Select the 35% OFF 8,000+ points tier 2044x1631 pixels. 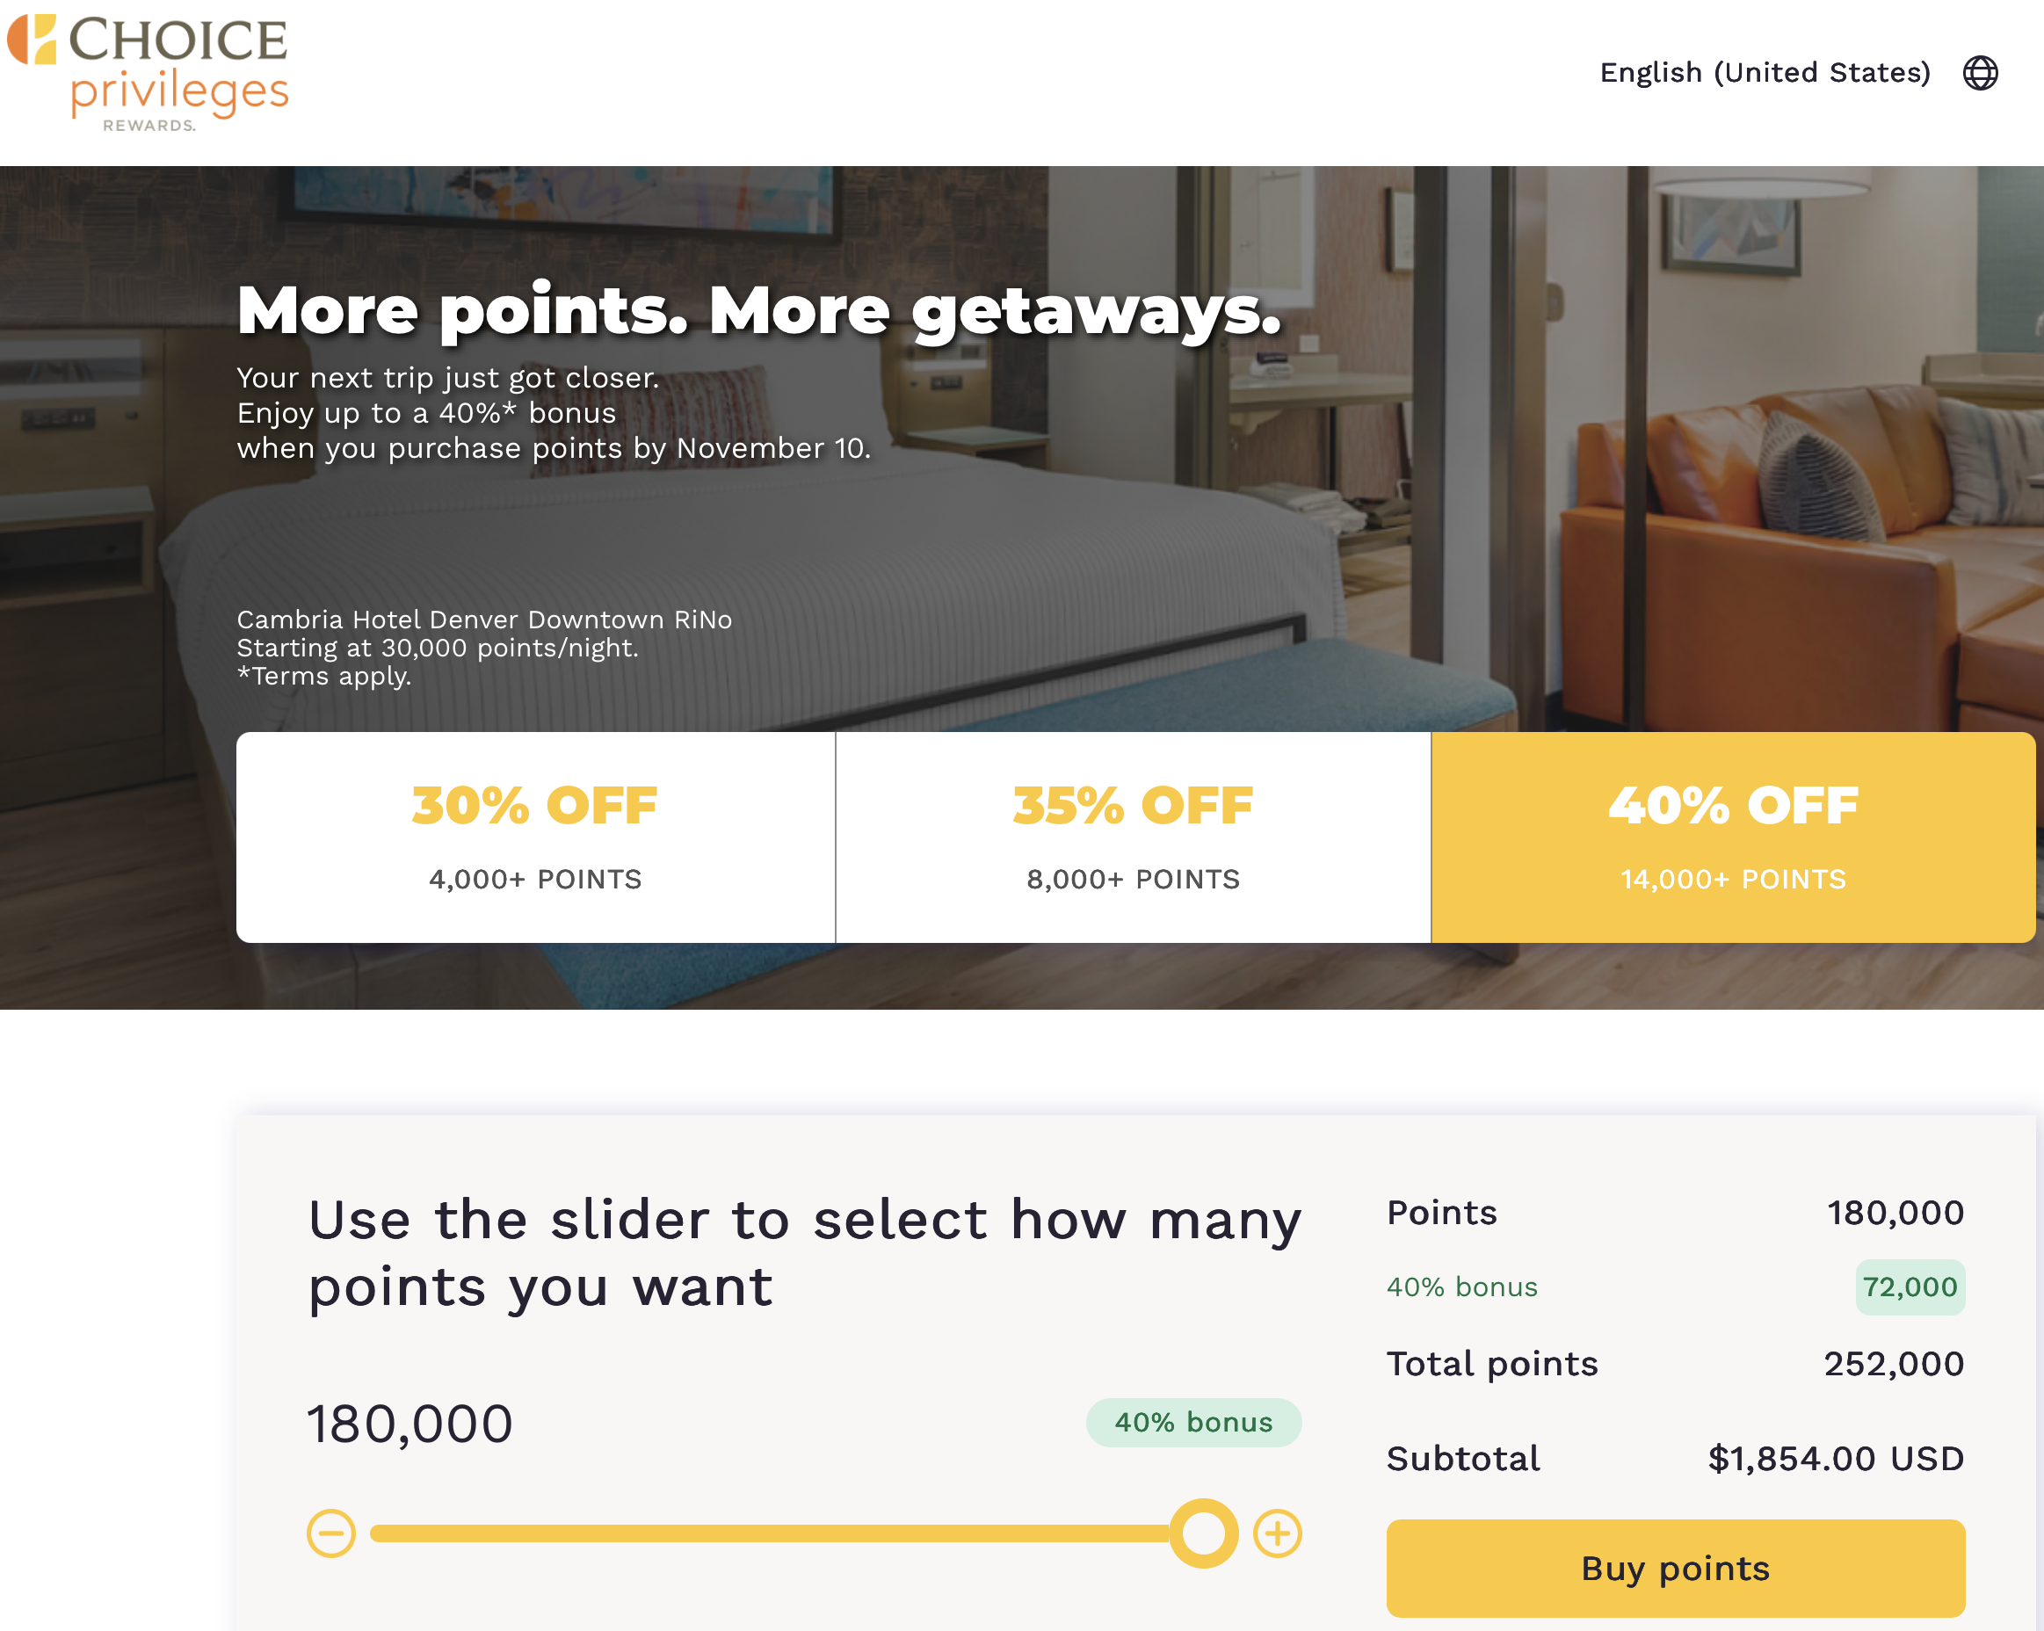coord(1133,837)
